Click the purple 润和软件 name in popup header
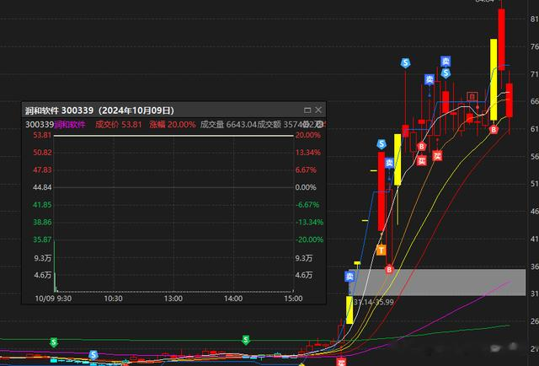This screenshot has width=539, height=366. coord(69,124)
